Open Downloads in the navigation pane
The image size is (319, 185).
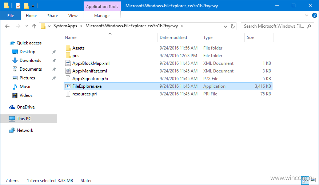point(30,60)
